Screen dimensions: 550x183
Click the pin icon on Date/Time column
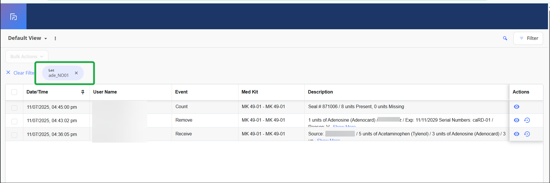coord(83,92)
